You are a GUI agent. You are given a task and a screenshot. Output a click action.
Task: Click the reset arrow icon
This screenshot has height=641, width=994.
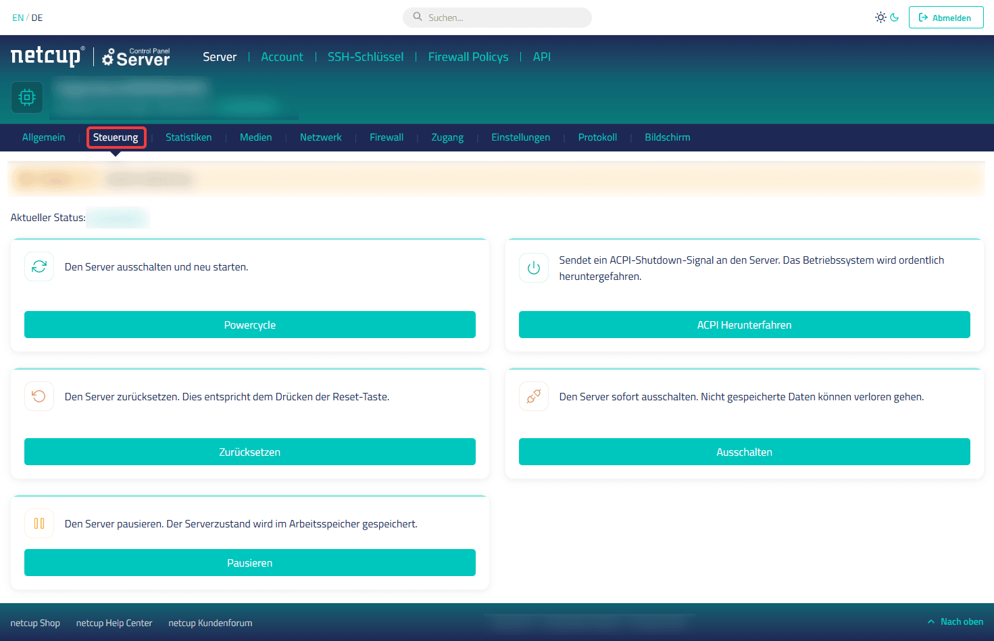click(39, 396)
